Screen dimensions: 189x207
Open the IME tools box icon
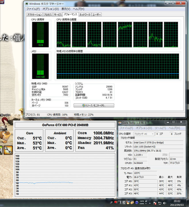tap(132, 202)
